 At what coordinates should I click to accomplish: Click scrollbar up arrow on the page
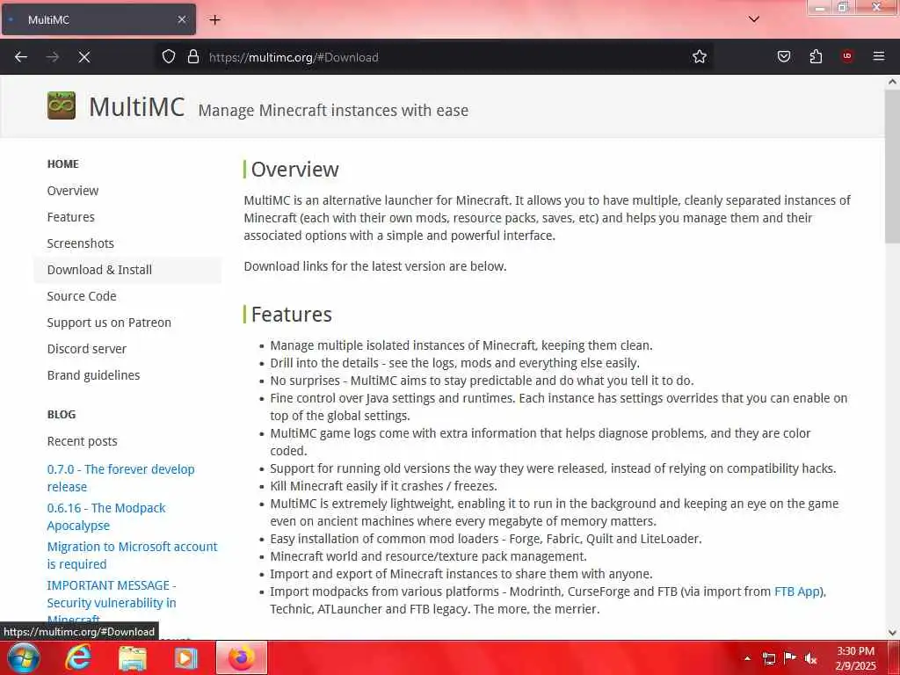[x=892, y=82]
